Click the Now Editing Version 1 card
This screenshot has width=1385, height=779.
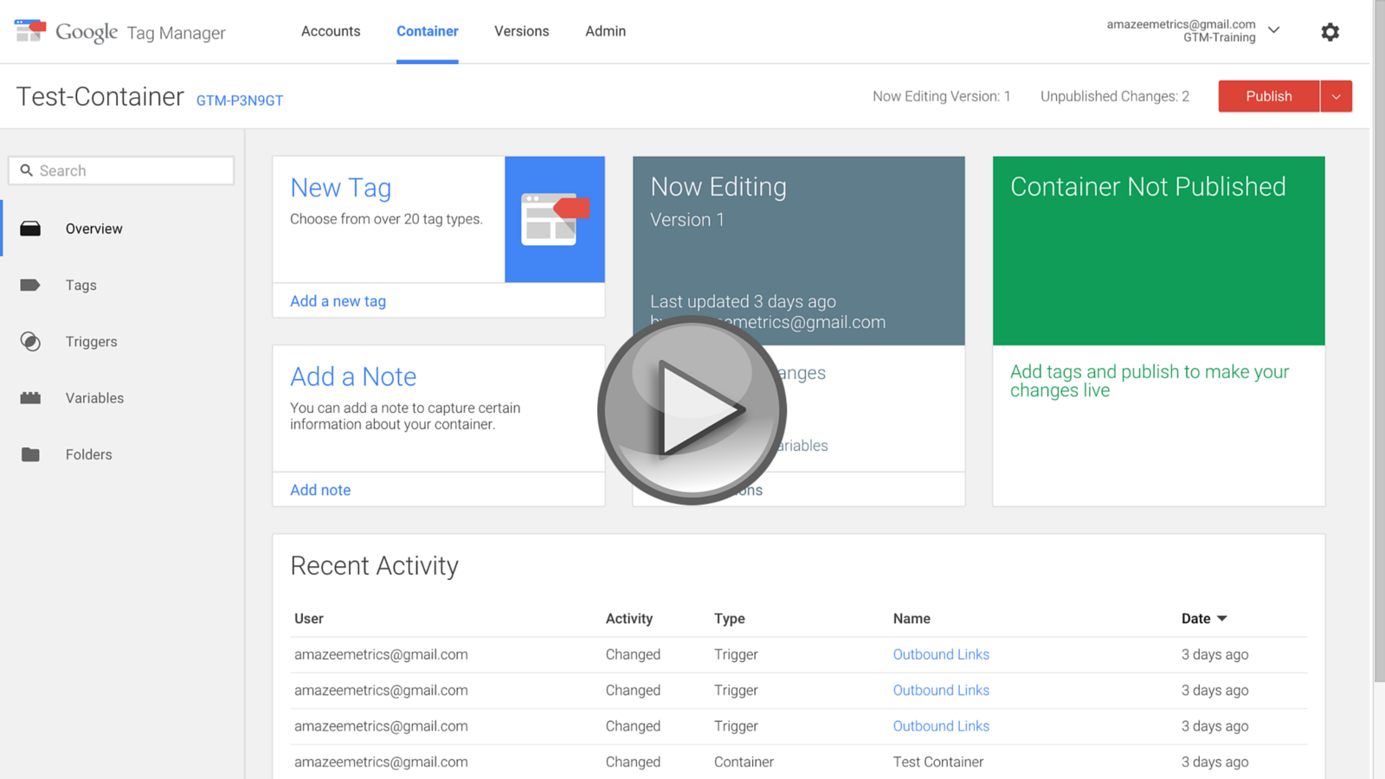pos(799,251)
